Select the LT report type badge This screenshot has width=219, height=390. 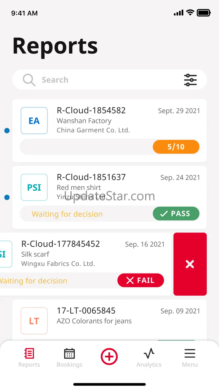coord(34,321)
